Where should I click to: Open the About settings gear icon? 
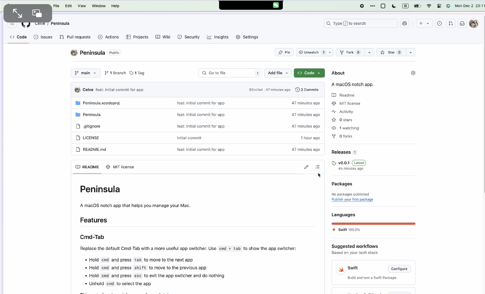point(413,73)
